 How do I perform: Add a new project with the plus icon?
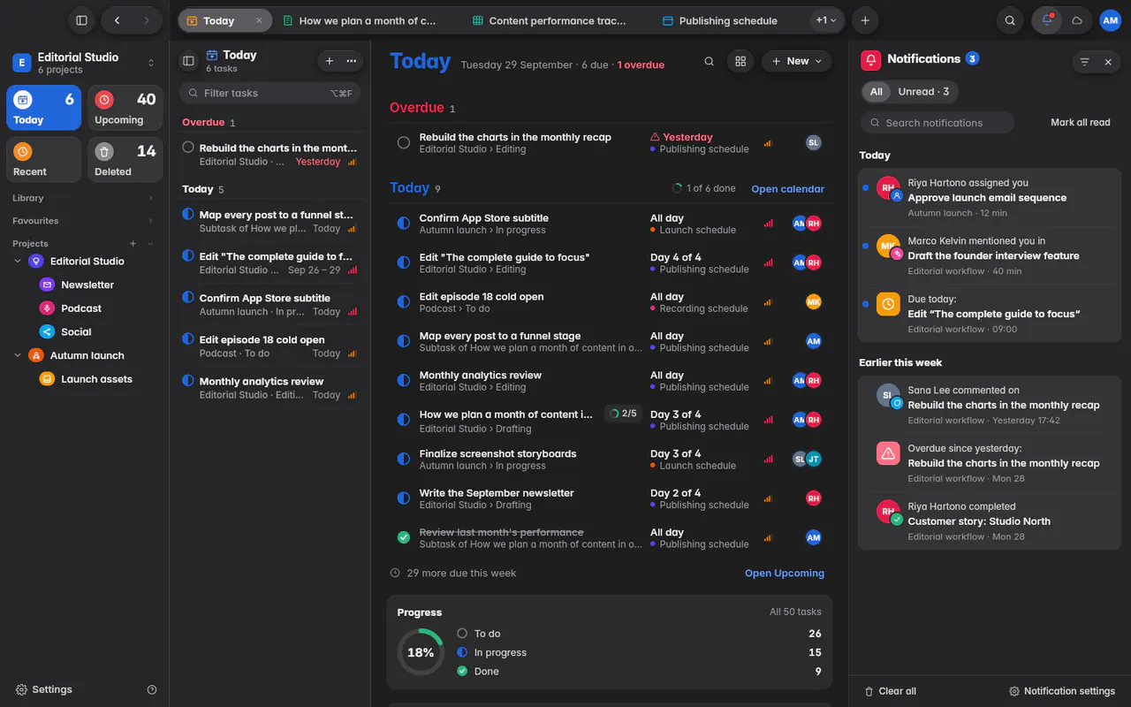click(133, 243)
